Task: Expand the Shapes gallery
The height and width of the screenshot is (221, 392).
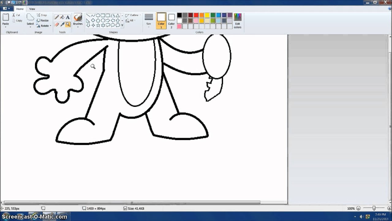Action: pyautogui.click(x=122, y=25)
